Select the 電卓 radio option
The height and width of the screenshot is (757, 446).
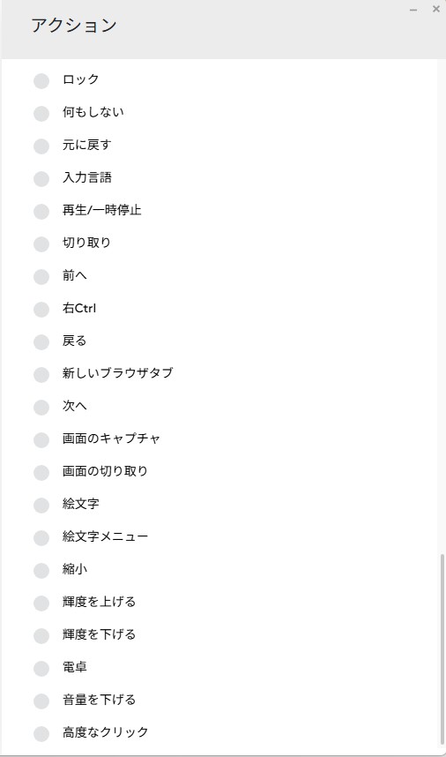pyautogui.click(x=41, y=668)
